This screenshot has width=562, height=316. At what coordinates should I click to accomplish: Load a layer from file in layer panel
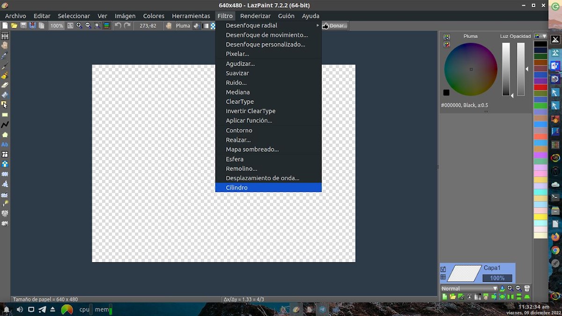453,297
